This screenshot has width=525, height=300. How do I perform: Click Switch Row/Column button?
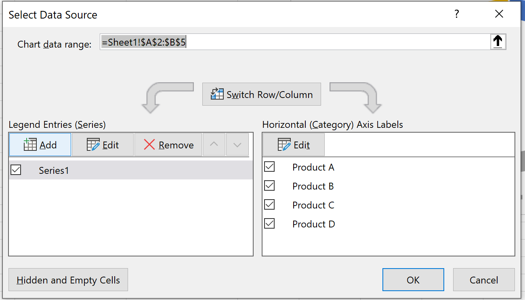[262, 94]
